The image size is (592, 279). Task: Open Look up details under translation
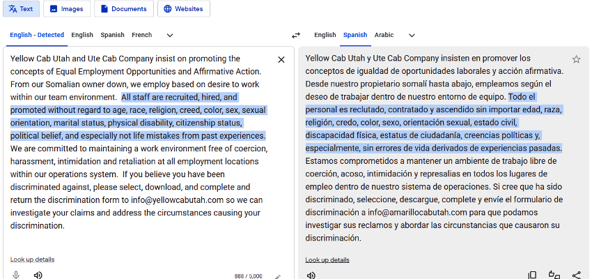click(327, 260)
